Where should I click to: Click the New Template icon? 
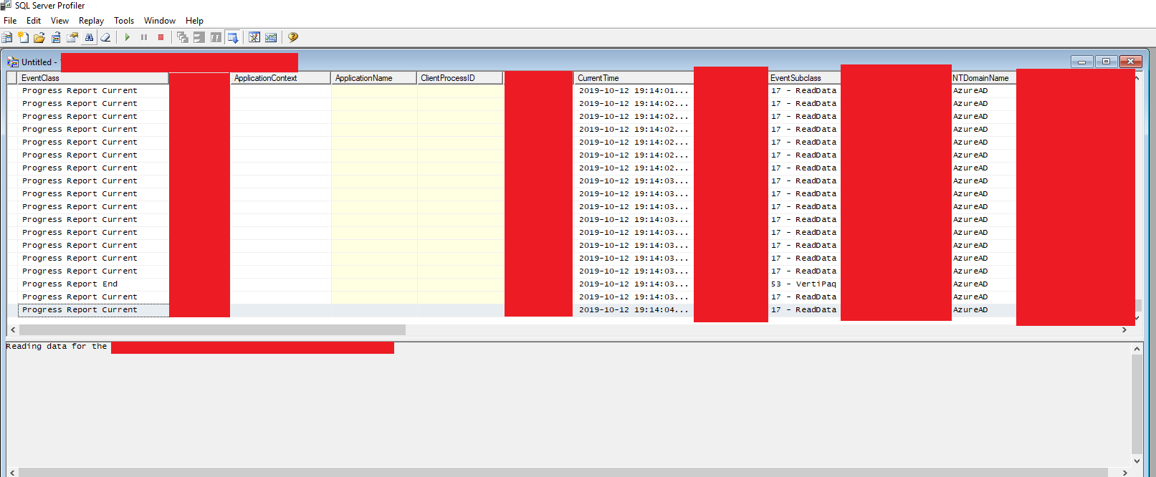coord(24,37)
